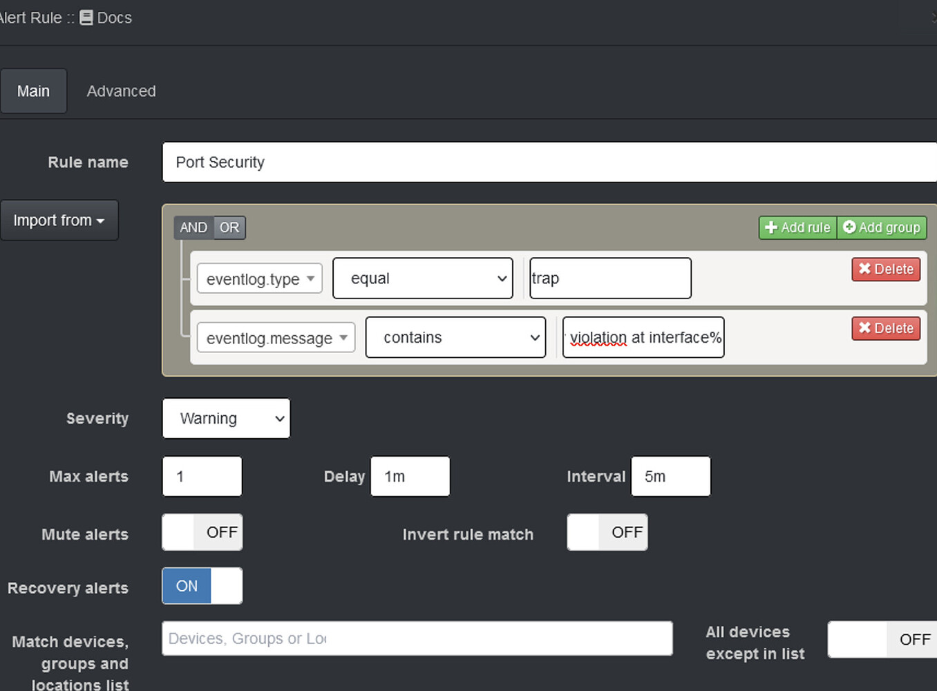The width and height of the screenshot is (937, 691).
Task: Open the contains operator dropdown
Action: click(455, 337)
